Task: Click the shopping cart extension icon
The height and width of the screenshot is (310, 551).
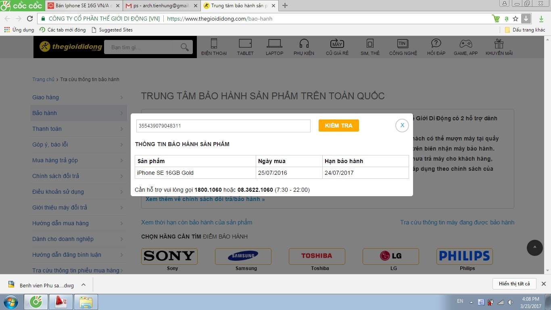Action: [x=496, y=19]
